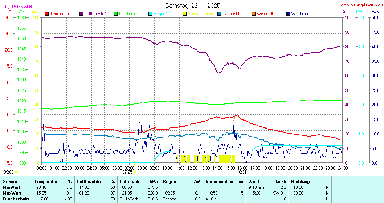Click the Richtung column header
Screen dimensions: 384x203
(301, 181)
